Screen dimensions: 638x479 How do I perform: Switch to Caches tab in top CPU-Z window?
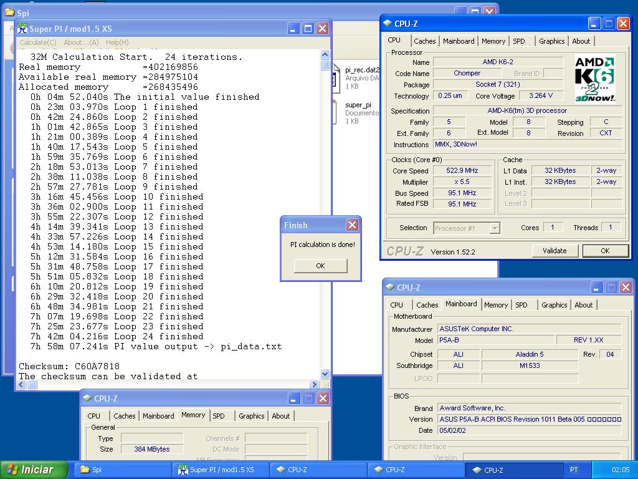coord(424,41)
